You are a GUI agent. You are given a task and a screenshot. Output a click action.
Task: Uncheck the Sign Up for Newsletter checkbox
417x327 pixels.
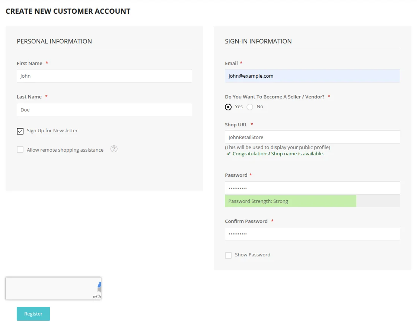[x=20, y=131]
